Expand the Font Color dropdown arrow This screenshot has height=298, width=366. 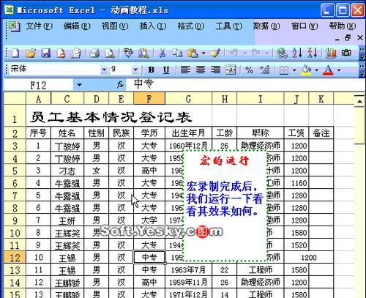pos(339,70)
